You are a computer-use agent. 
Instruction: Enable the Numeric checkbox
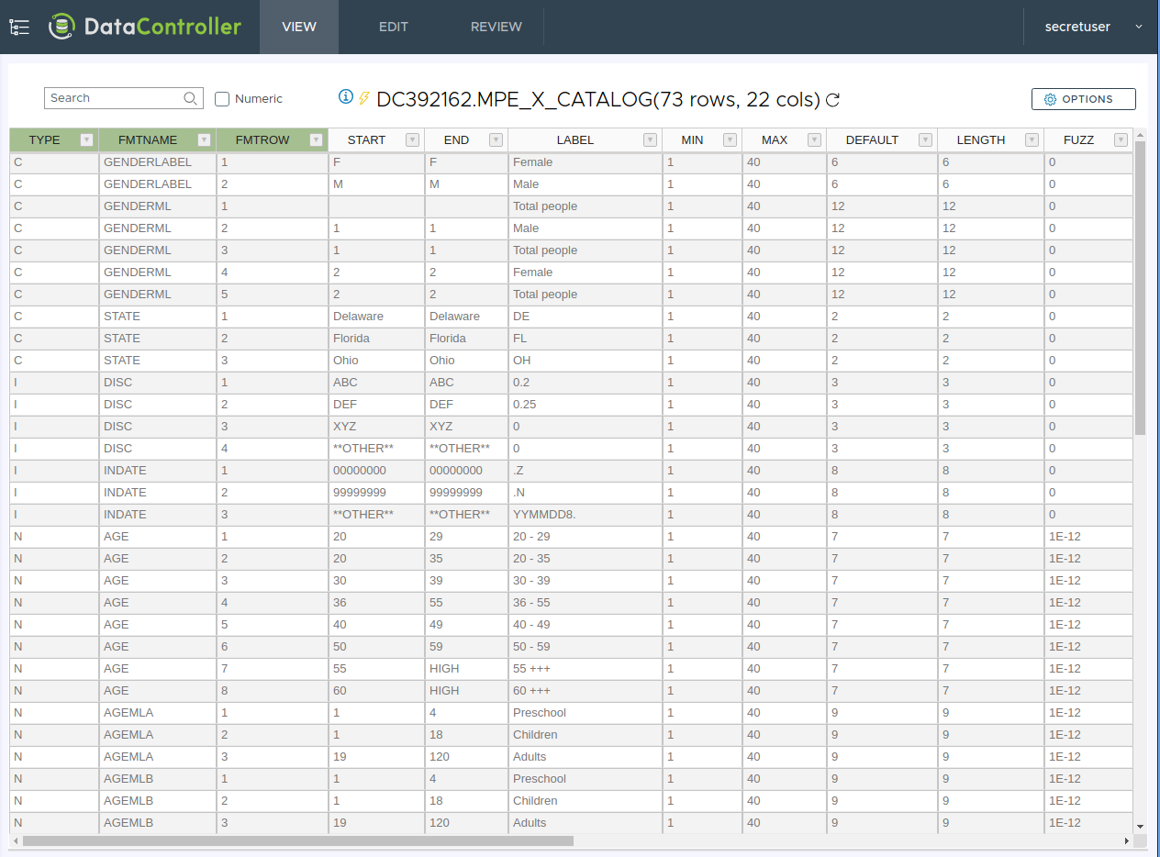[x=222, y=99]
